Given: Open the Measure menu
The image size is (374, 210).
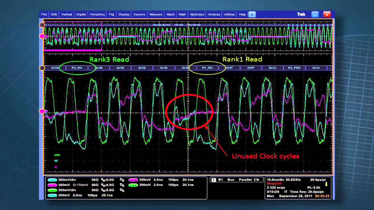Looking at the screenshot, I should 156,14.
